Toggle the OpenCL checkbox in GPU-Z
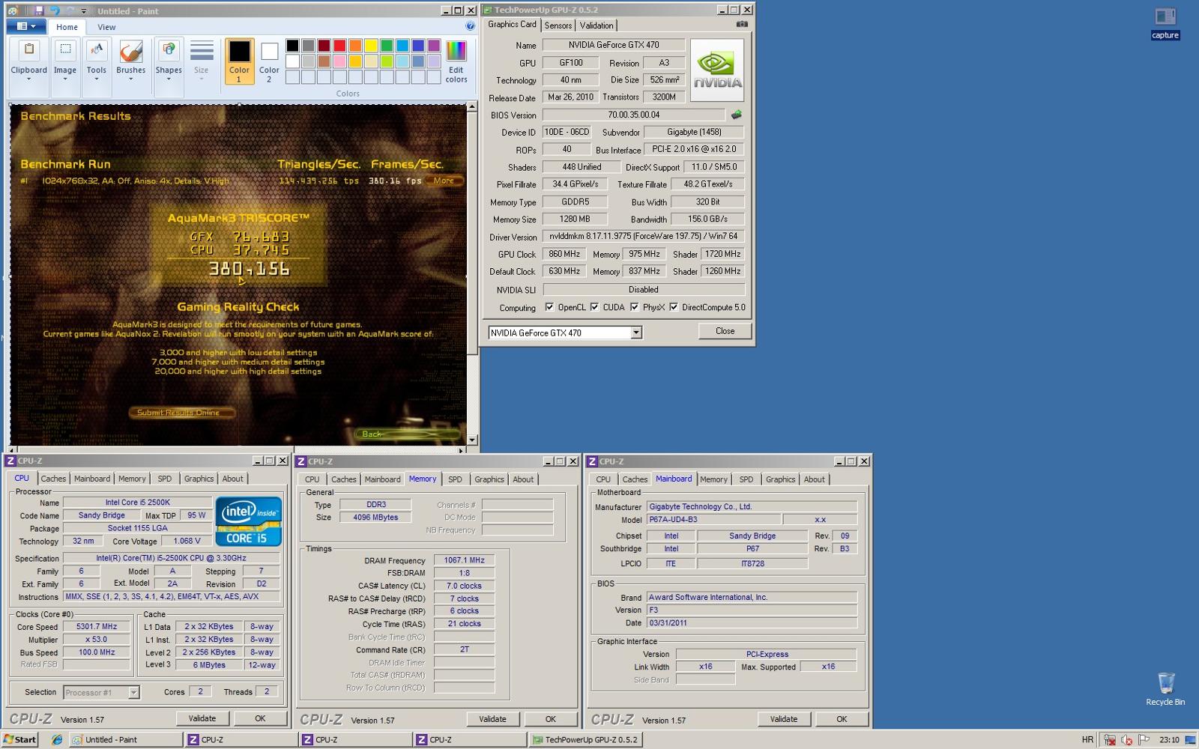1199x749 pixels. (549, 307)
